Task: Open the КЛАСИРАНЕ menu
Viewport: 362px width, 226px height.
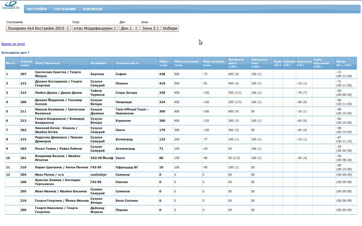Action: point(93,9)
